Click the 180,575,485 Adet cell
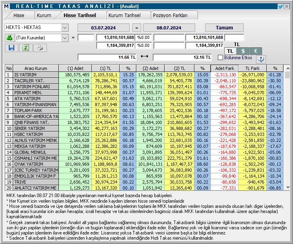 75,75
